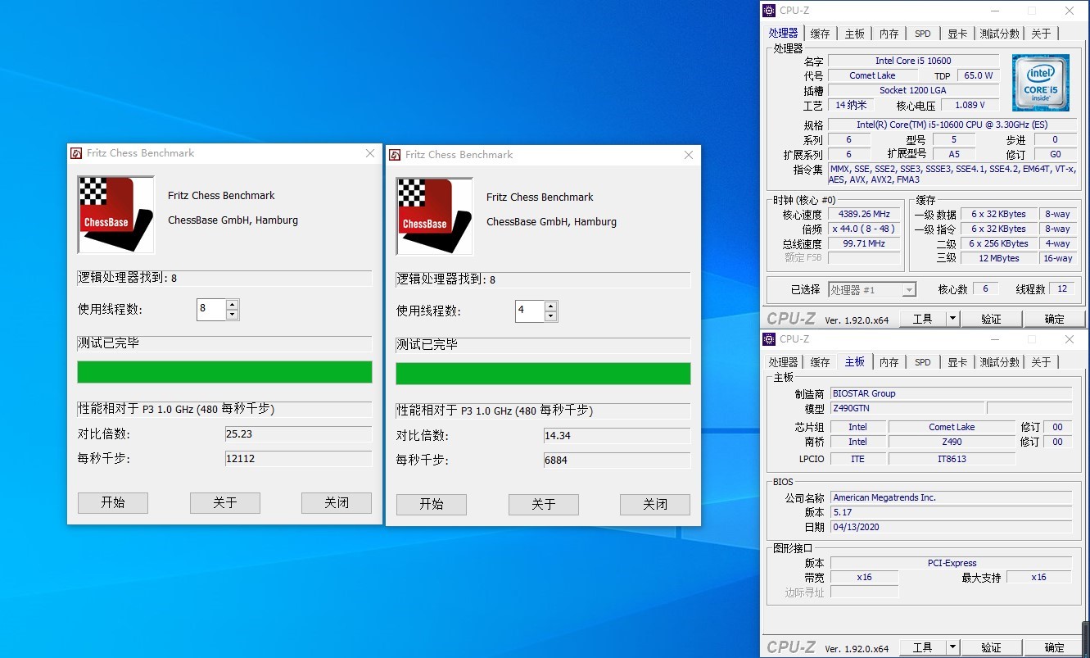Image resolution: width=1090 pixels, height=658 pixels.
Task: Click 确定 button in lower CPU-Z
Action: click(x=1055, y=647)
